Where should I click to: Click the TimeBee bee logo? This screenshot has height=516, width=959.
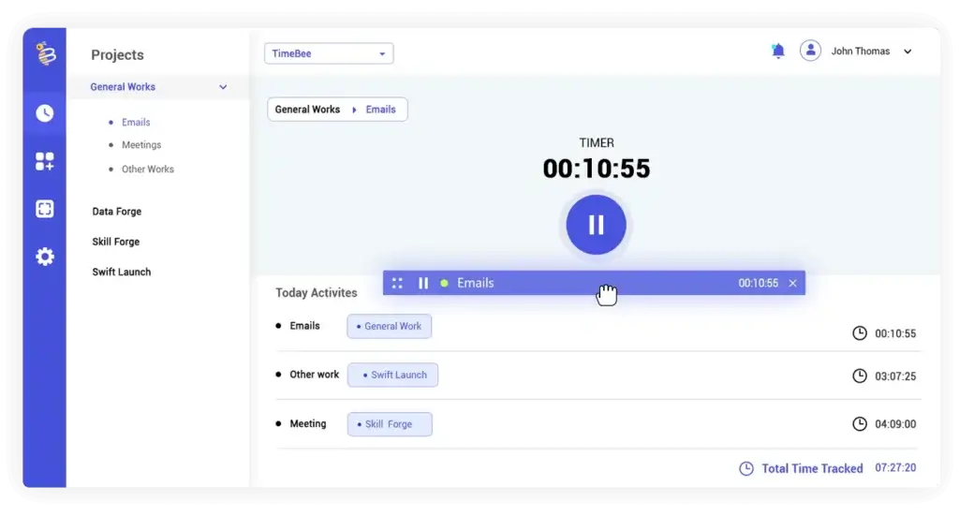[x=45, y=53]
